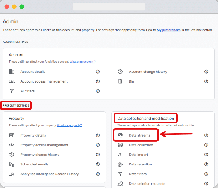Open Data filters settings
Screen dimensions: 218x188
(x=138, y=174)
